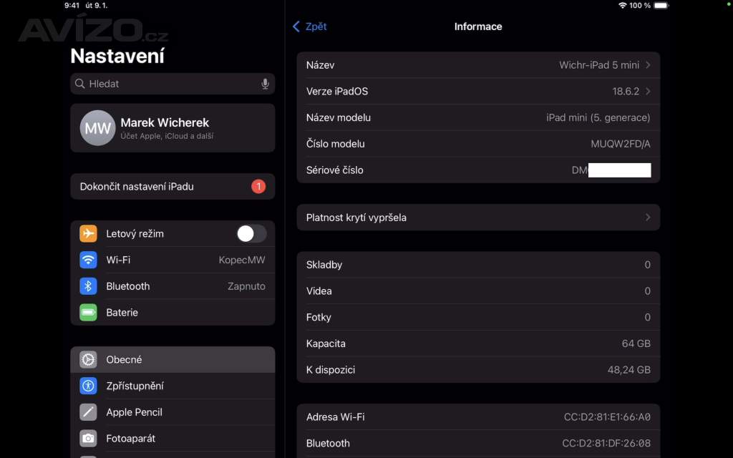Tap the Zapnuto Bluetooth status
Viewport: 733px width, 458px height.
point(246,286)
